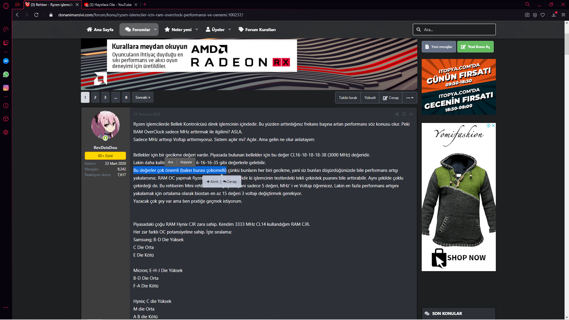Open WhatsApp in browser sidebar
The image size is (569, 320).
(x=6, y=74)
